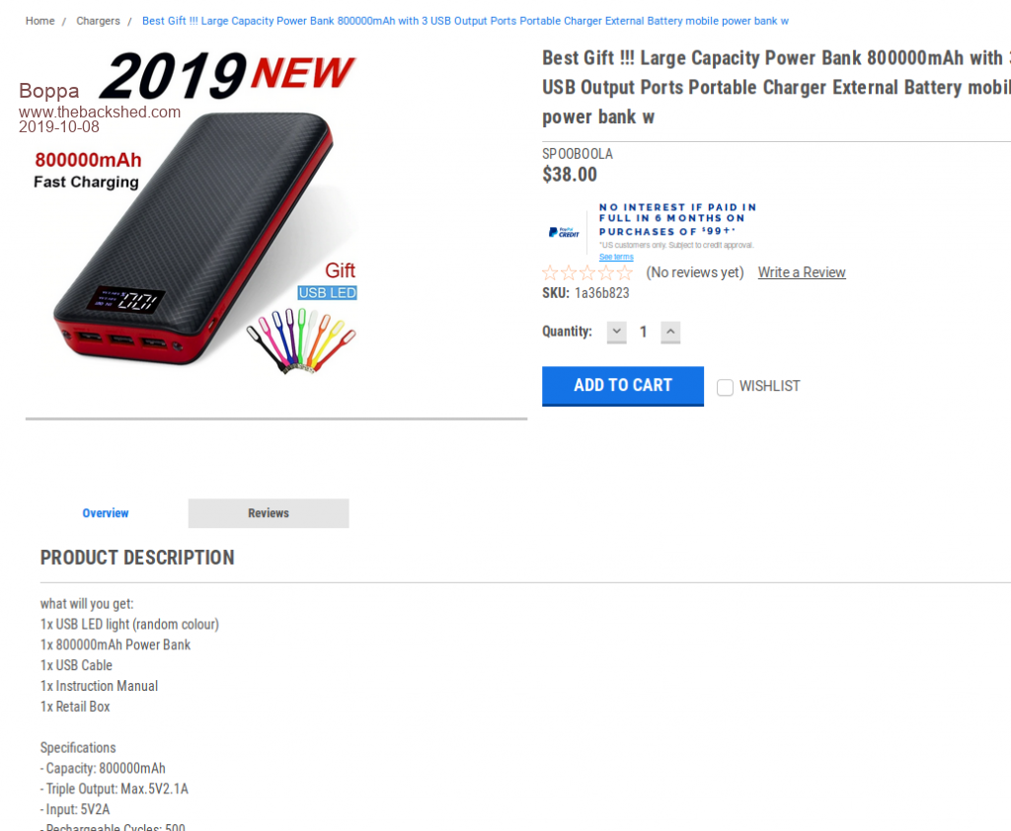Open the Write a Review link
This screenshot has width=1011, height=831.
802,272
